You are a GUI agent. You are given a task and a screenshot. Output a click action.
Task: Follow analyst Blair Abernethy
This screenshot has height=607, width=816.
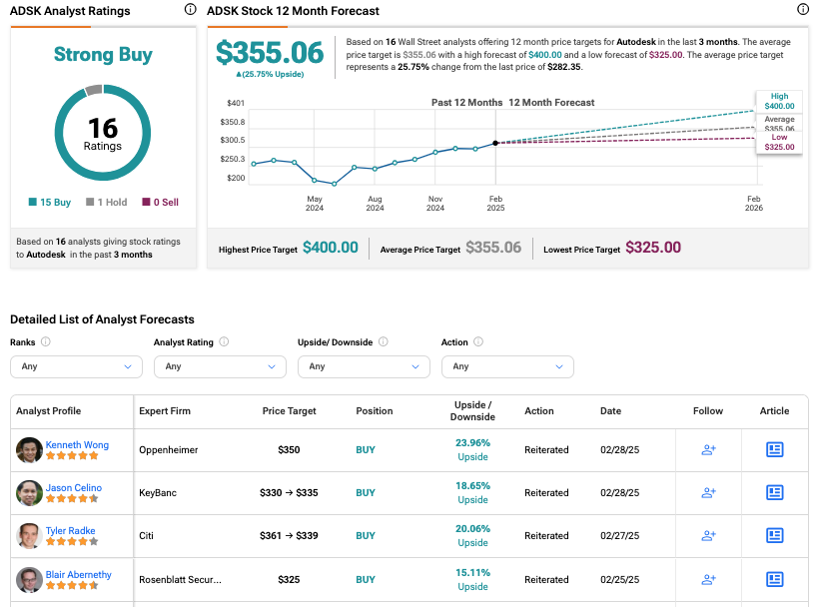click(708, 579)
